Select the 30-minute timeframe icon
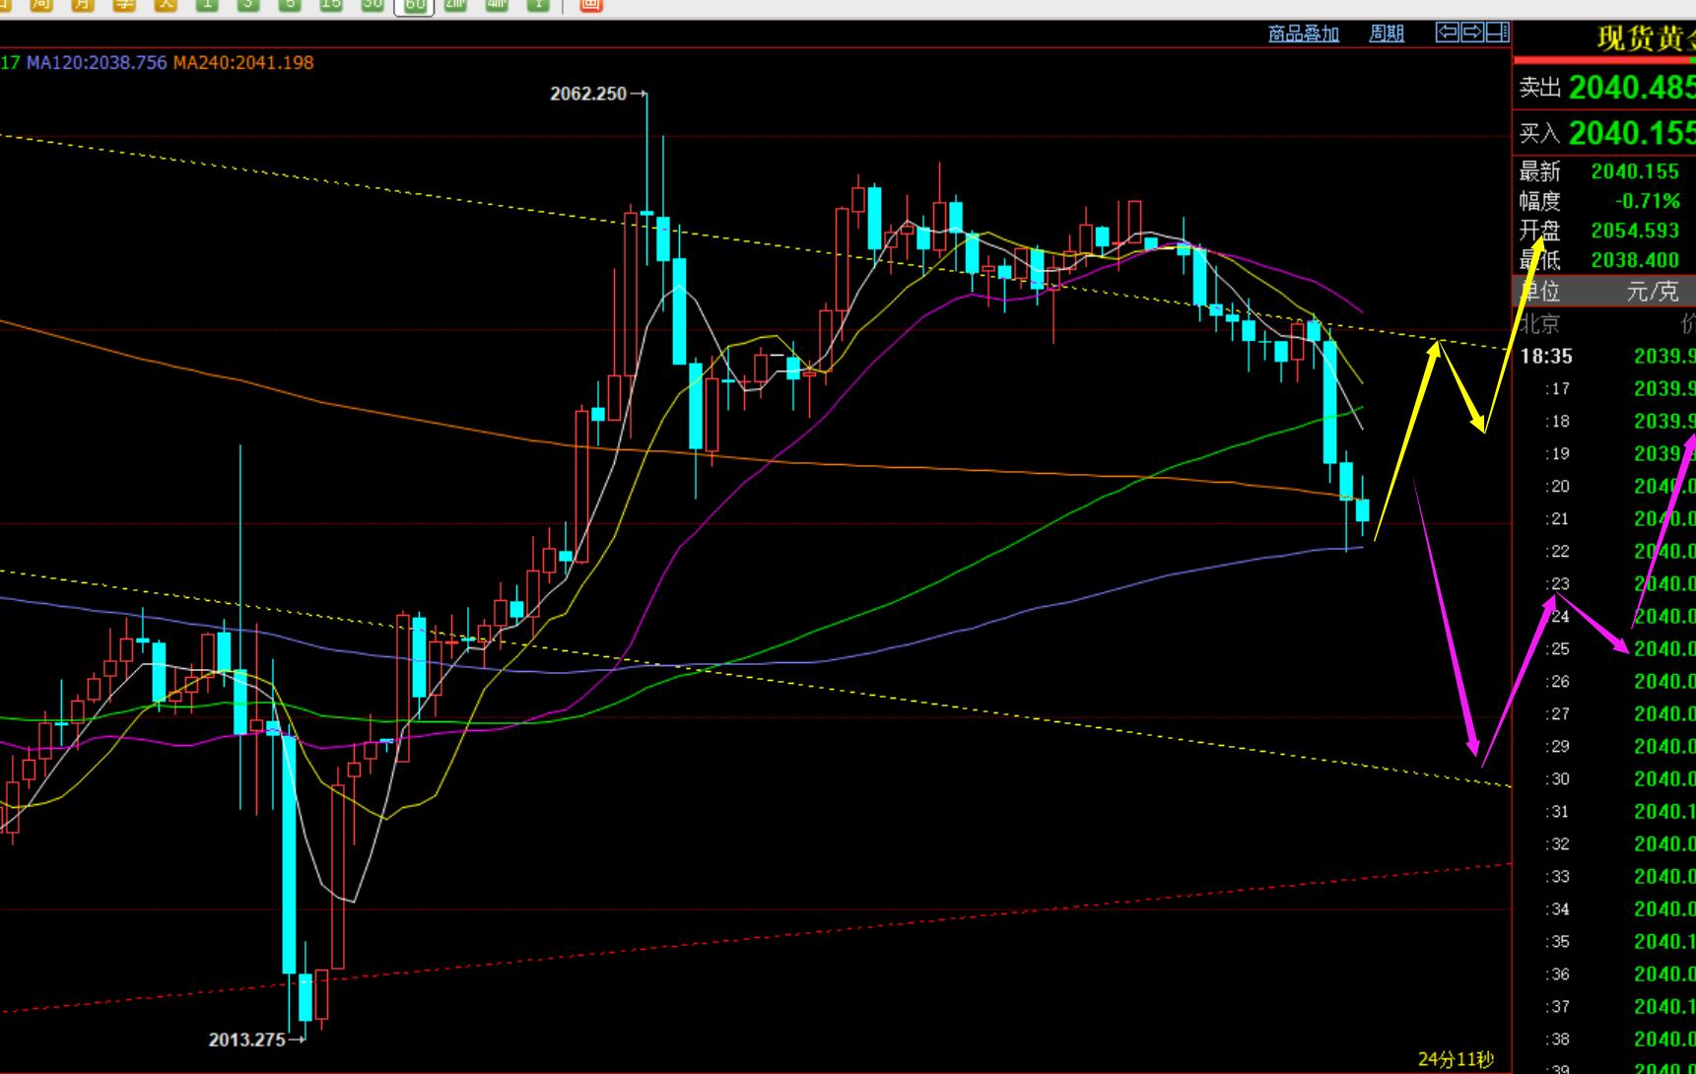 point(373,4)
